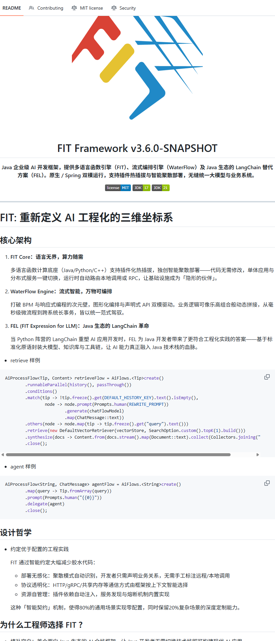
Task: Click the JDK 21 badge
Action: pyautogui.click(x=161, y=188)
